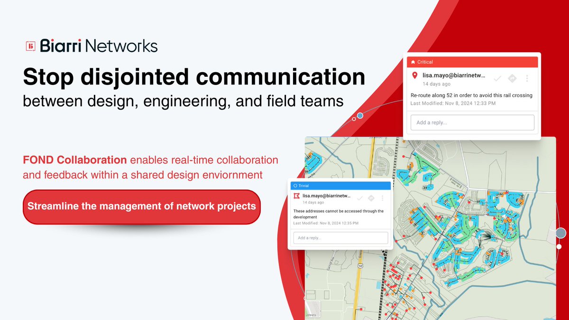Resolve the Critical comment with checkmark icon
The width and height of the screenshot is (569, 320).
coord(497,78)
